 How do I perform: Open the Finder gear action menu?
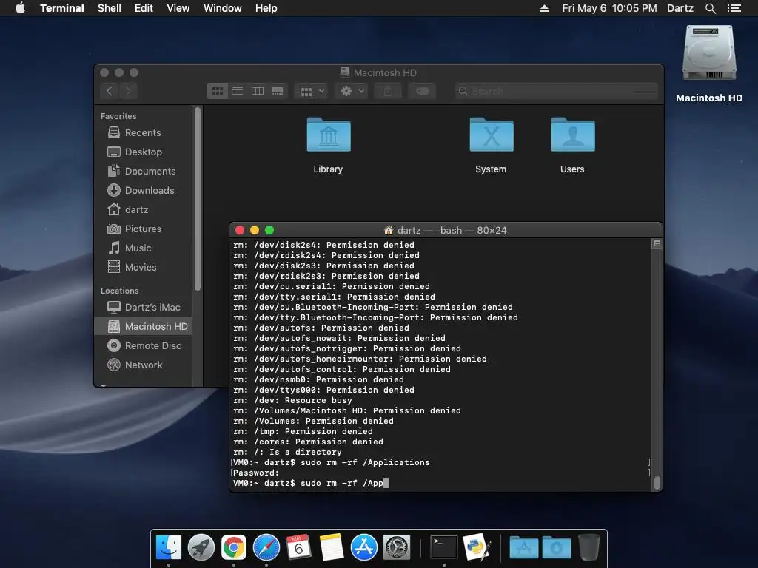click(352, 91)
